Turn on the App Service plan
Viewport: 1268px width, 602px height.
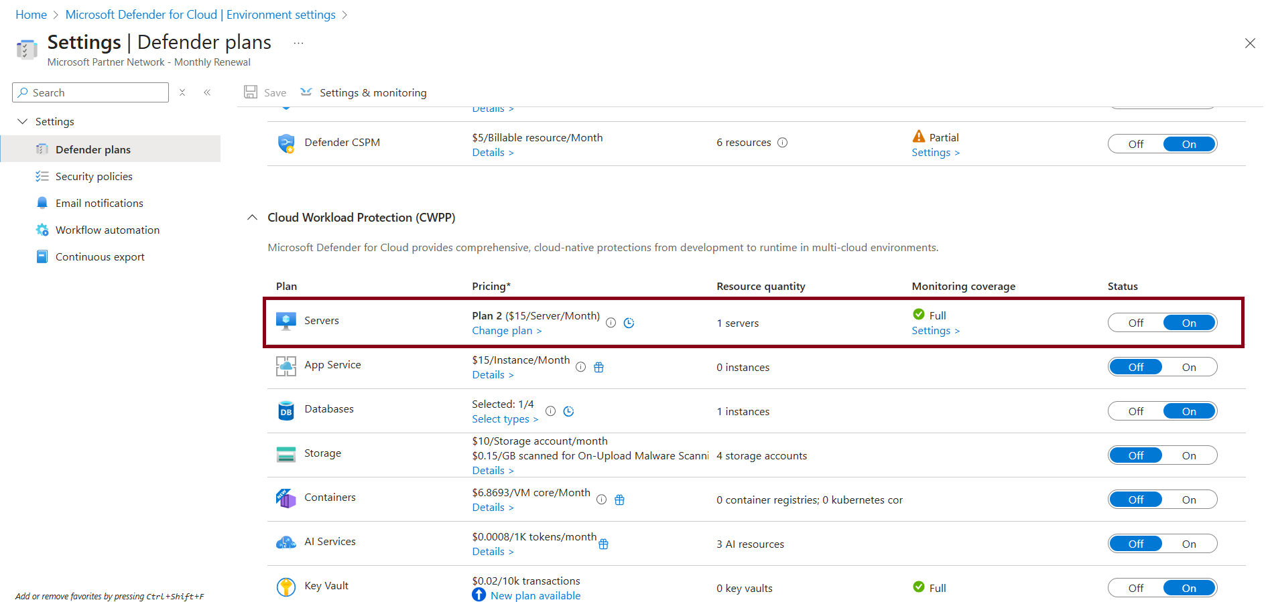coord(1190,367)
